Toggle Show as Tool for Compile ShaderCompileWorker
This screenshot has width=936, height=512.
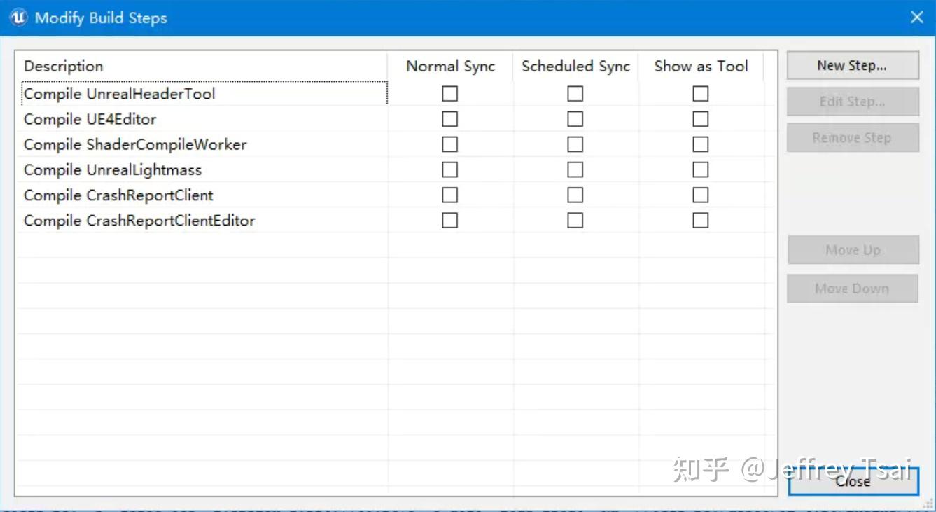click(700, 144)
